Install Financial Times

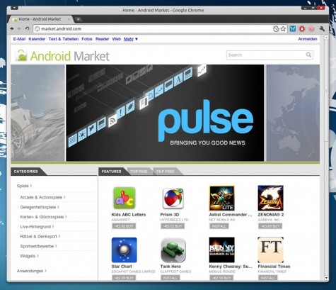click(x=268, y=278)
